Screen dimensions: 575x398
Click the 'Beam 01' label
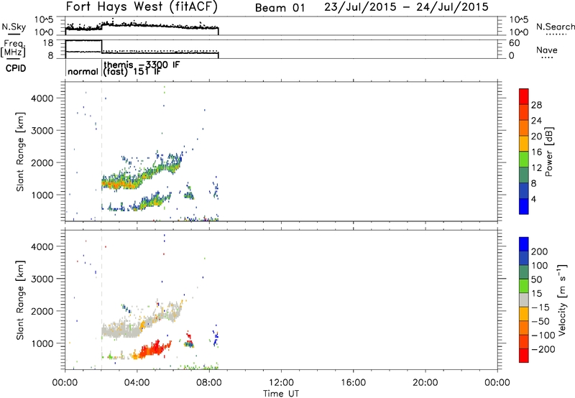[280, 8]
